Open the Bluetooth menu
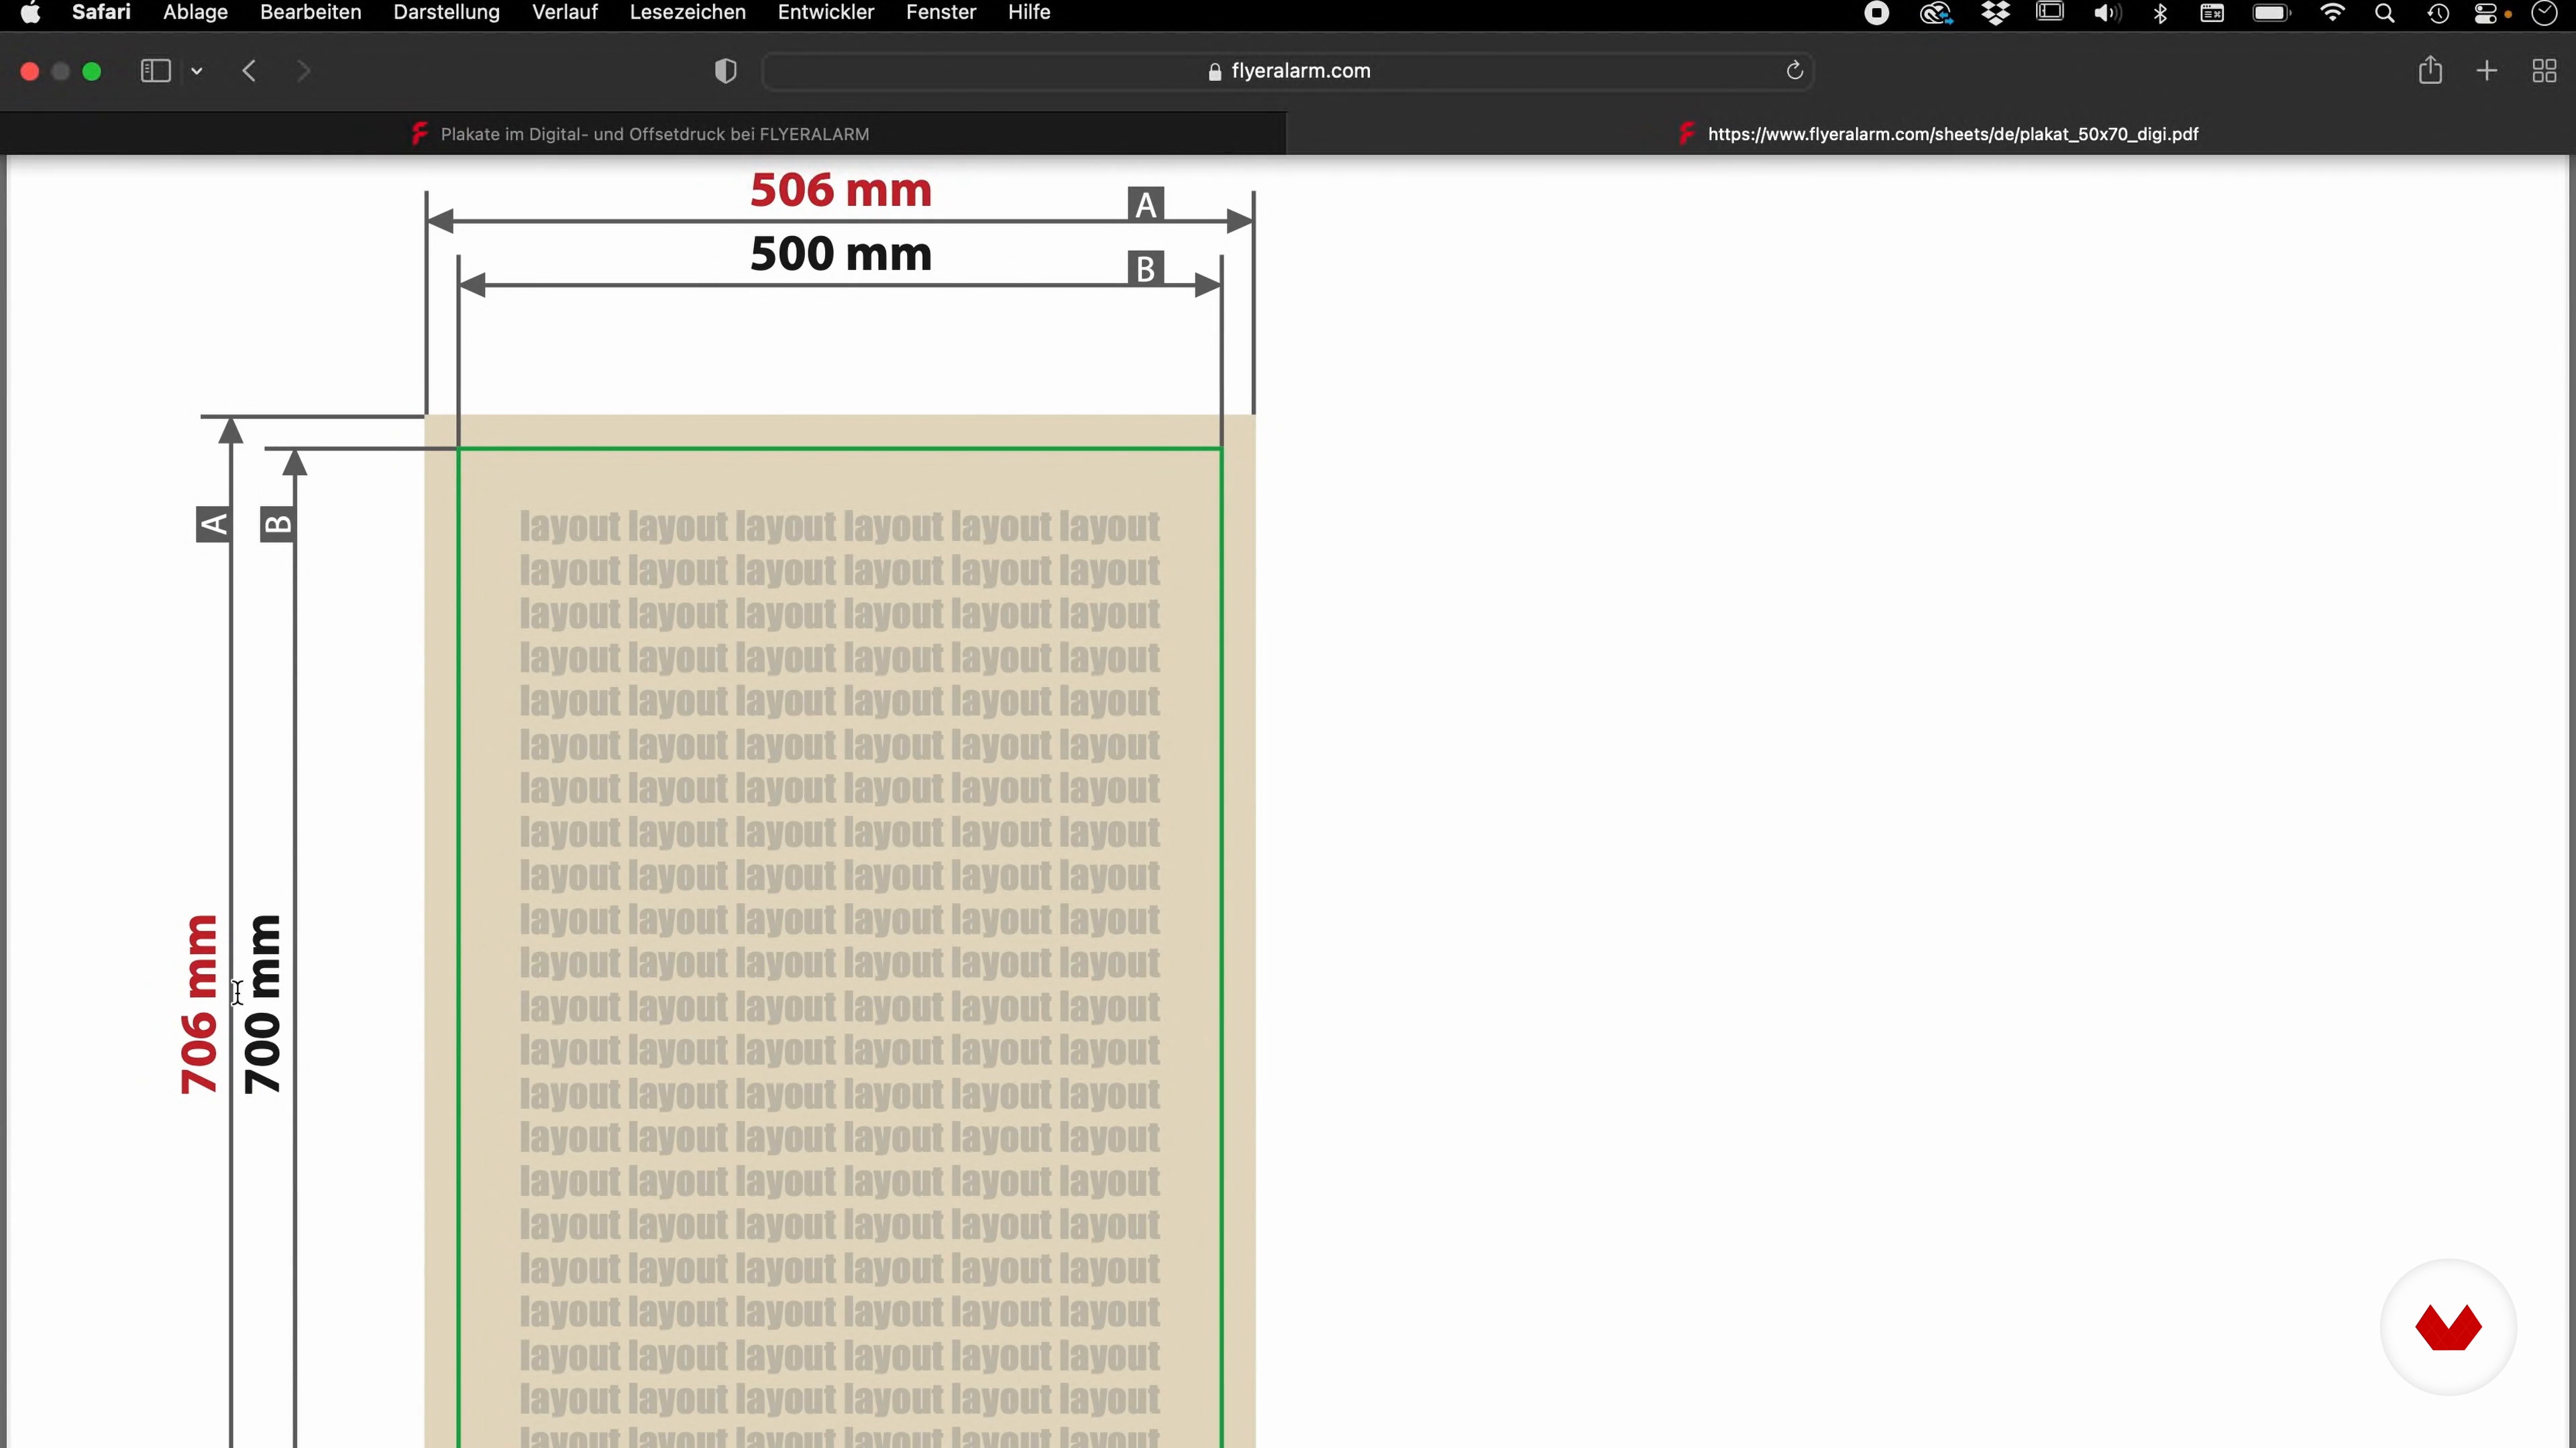 click(x=2160, y=13)
